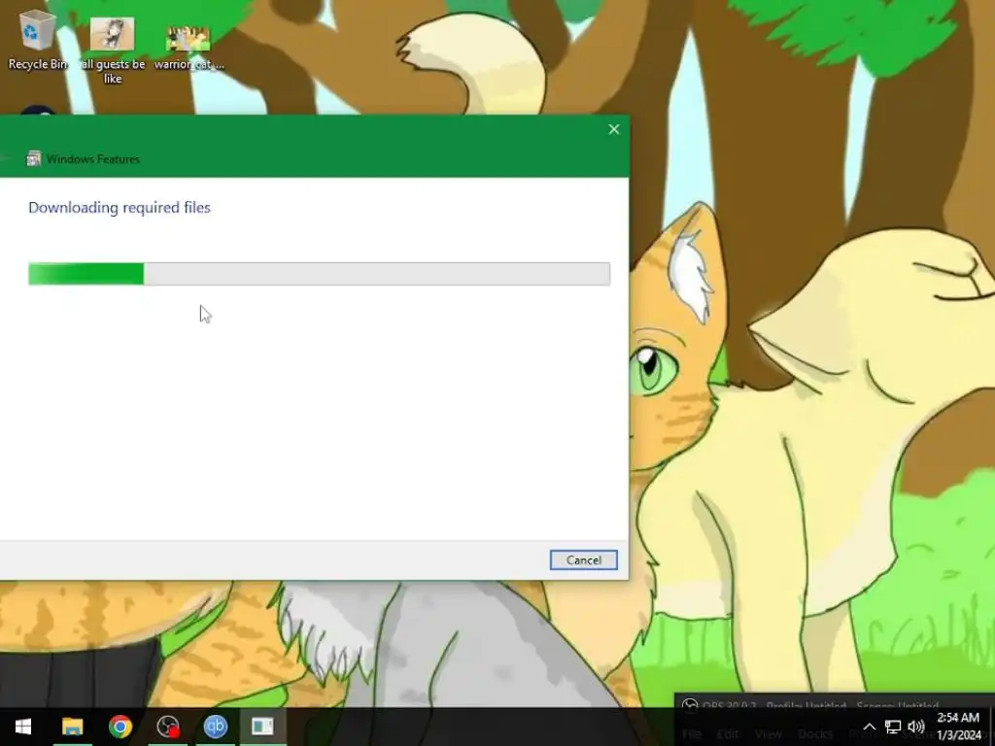
Task: Click the 'Downloading required files' heading
Action: [x=120, y=208]
